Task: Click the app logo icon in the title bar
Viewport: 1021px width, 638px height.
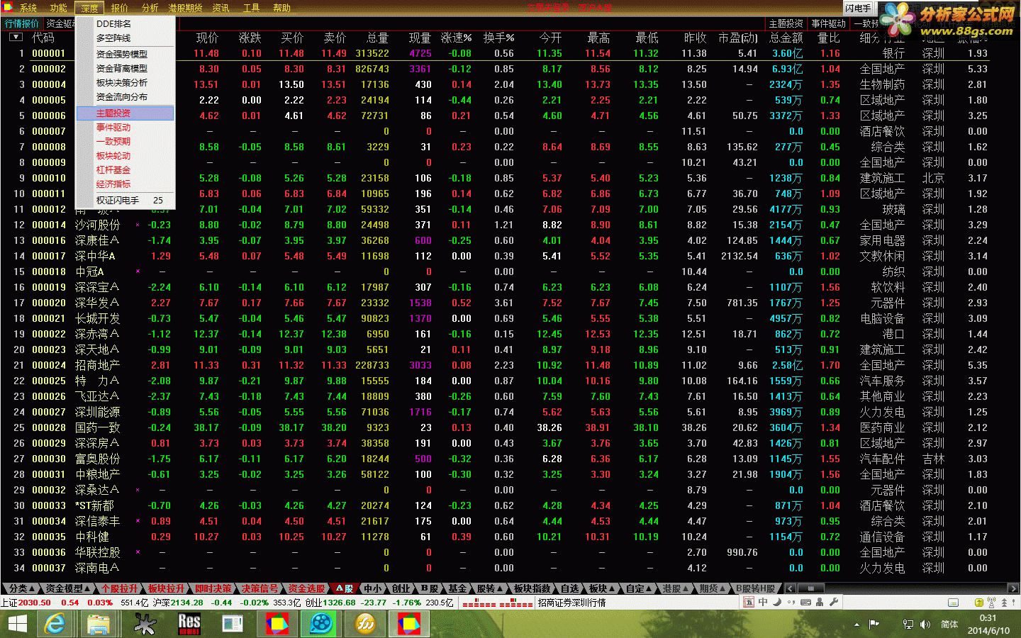Action: pos(9,7)
